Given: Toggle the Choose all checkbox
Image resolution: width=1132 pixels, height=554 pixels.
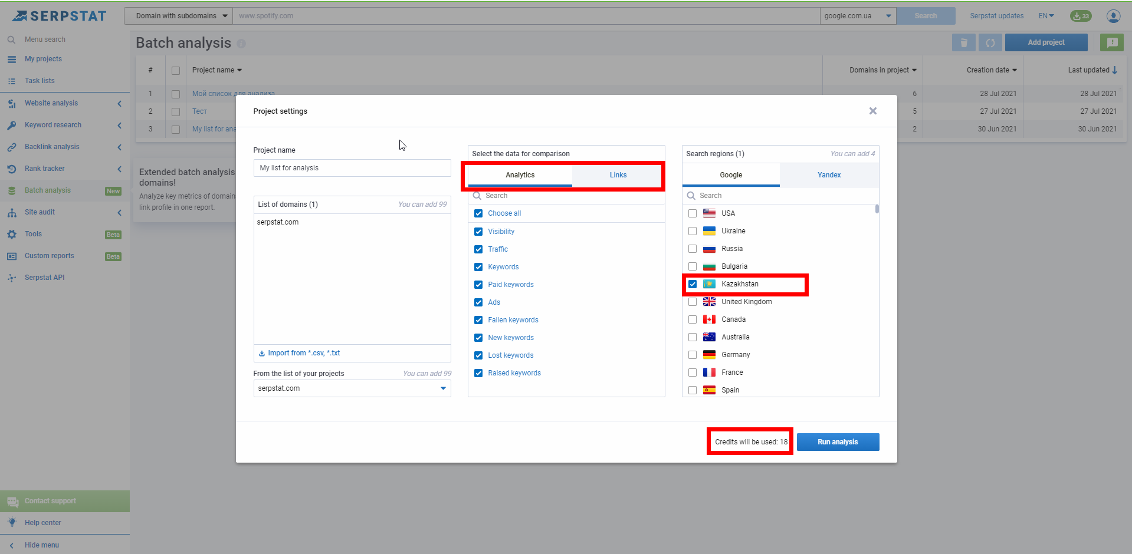Looking at the screenshot, I should (478, 213).
